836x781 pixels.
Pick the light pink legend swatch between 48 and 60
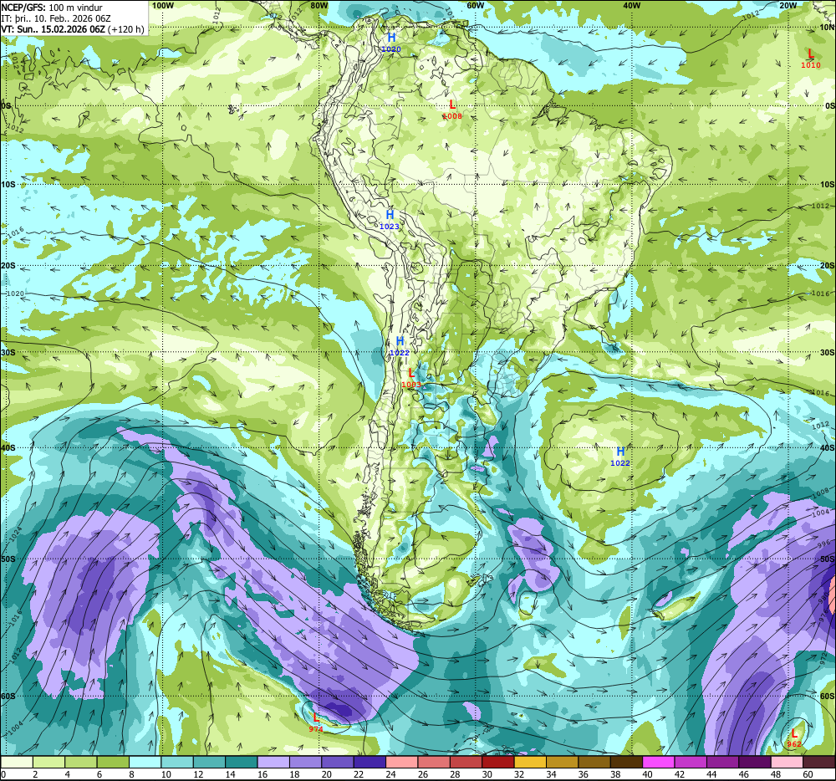[787, 762]
